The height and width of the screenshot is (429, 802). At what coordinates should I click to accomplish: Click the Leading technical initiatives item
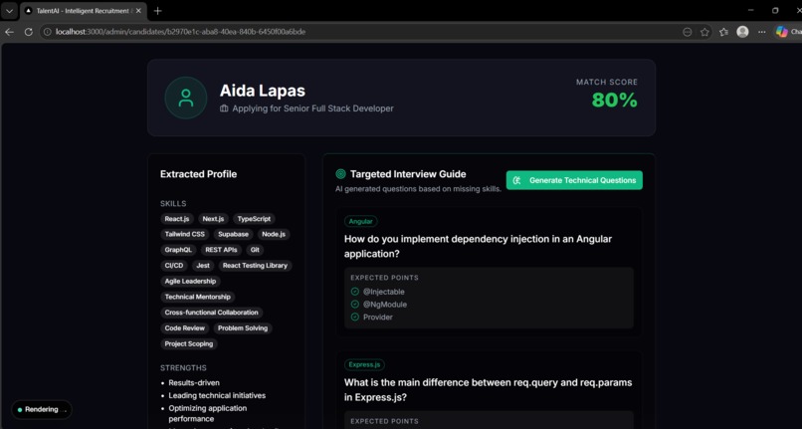[217, 395]
